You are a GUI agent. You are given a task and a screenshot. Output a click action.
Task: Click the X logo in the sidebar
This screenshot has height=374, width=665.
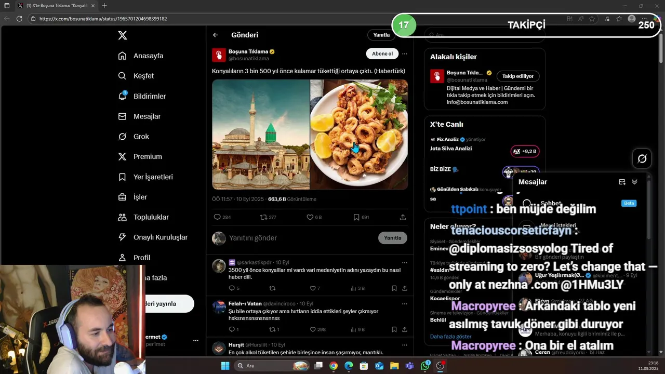click(122, 35)
